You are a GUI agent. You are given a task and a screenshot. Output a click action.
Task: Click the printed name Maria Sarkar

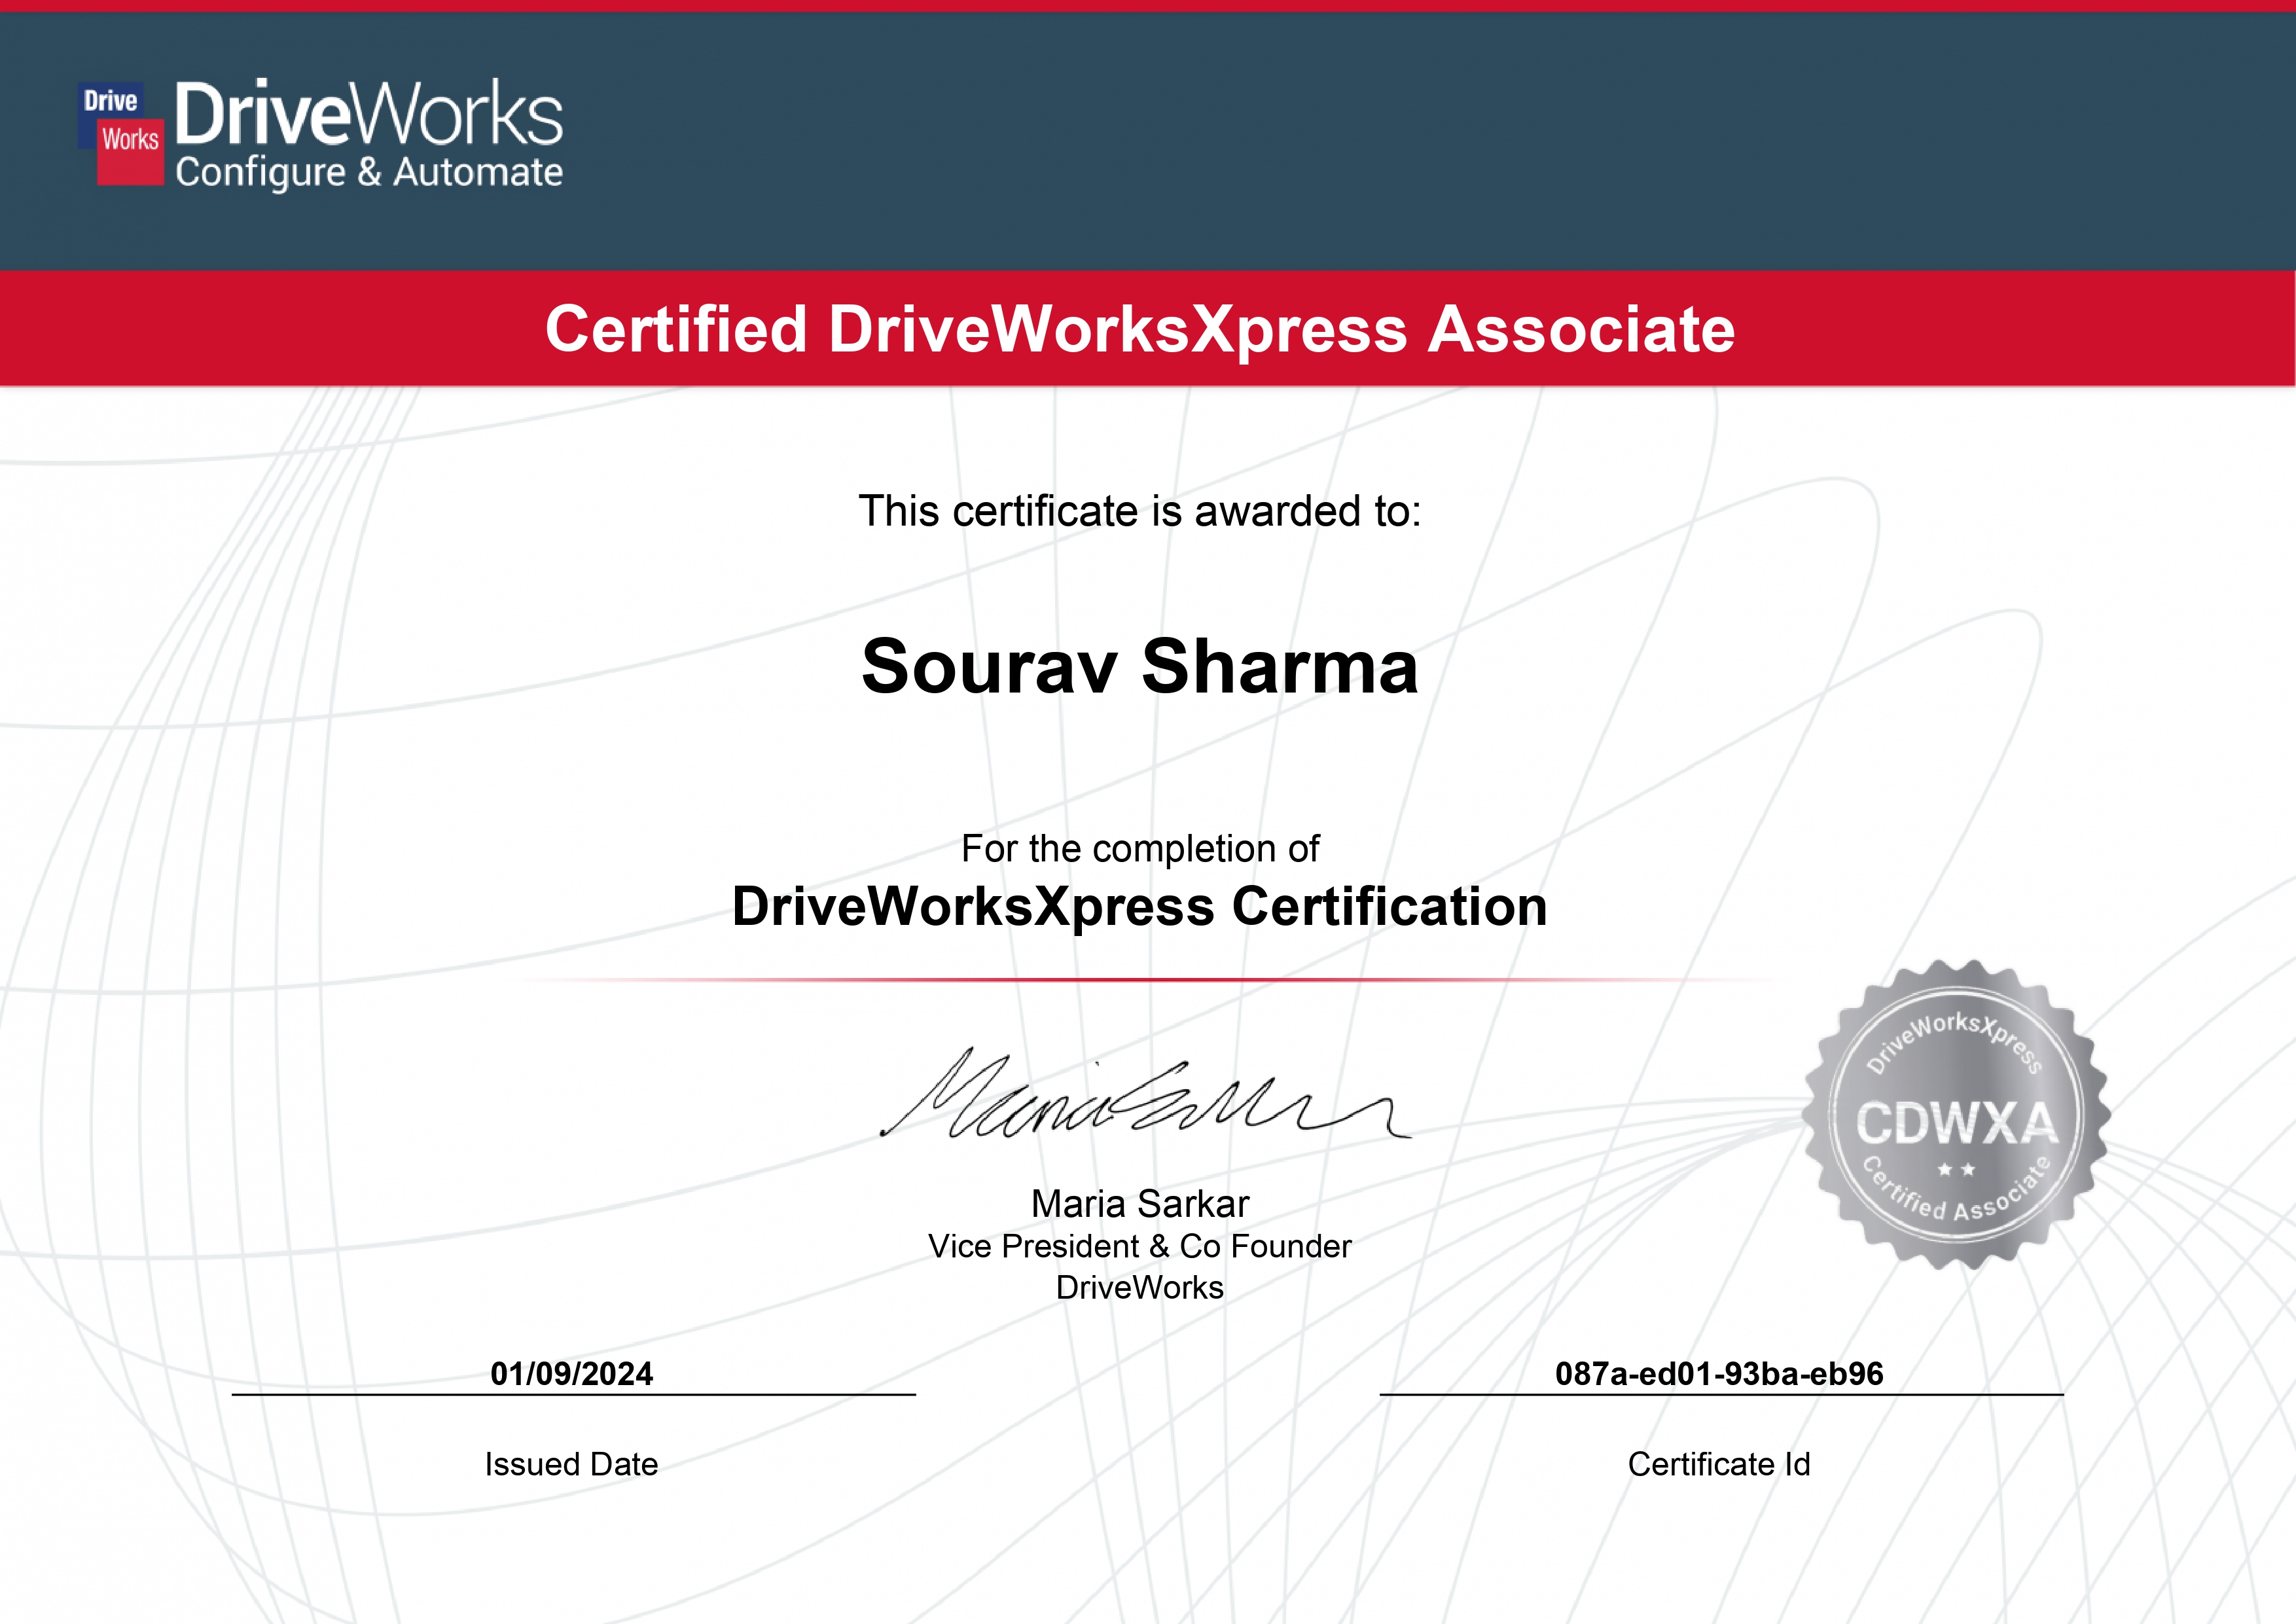(x=1140, y=1204)
